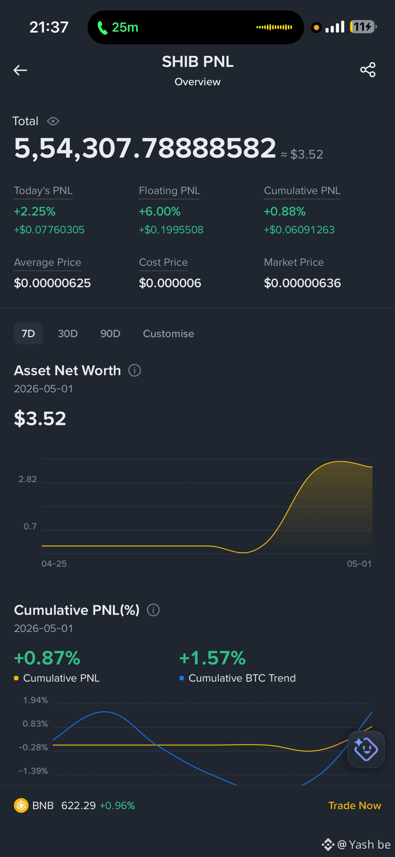Viewport: 395px width, 857px height.
Task: Tap the share icon
Action: click(368, 70)
